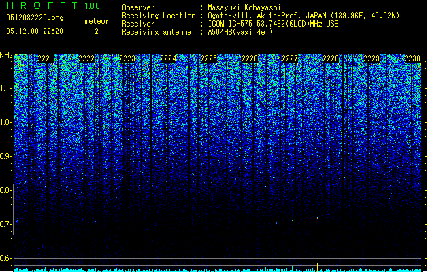This screenshot has height=272, width=428.
Task: Click the 0.6 kHz axis label
Action: pyautogui.click(x=6, y=258)
